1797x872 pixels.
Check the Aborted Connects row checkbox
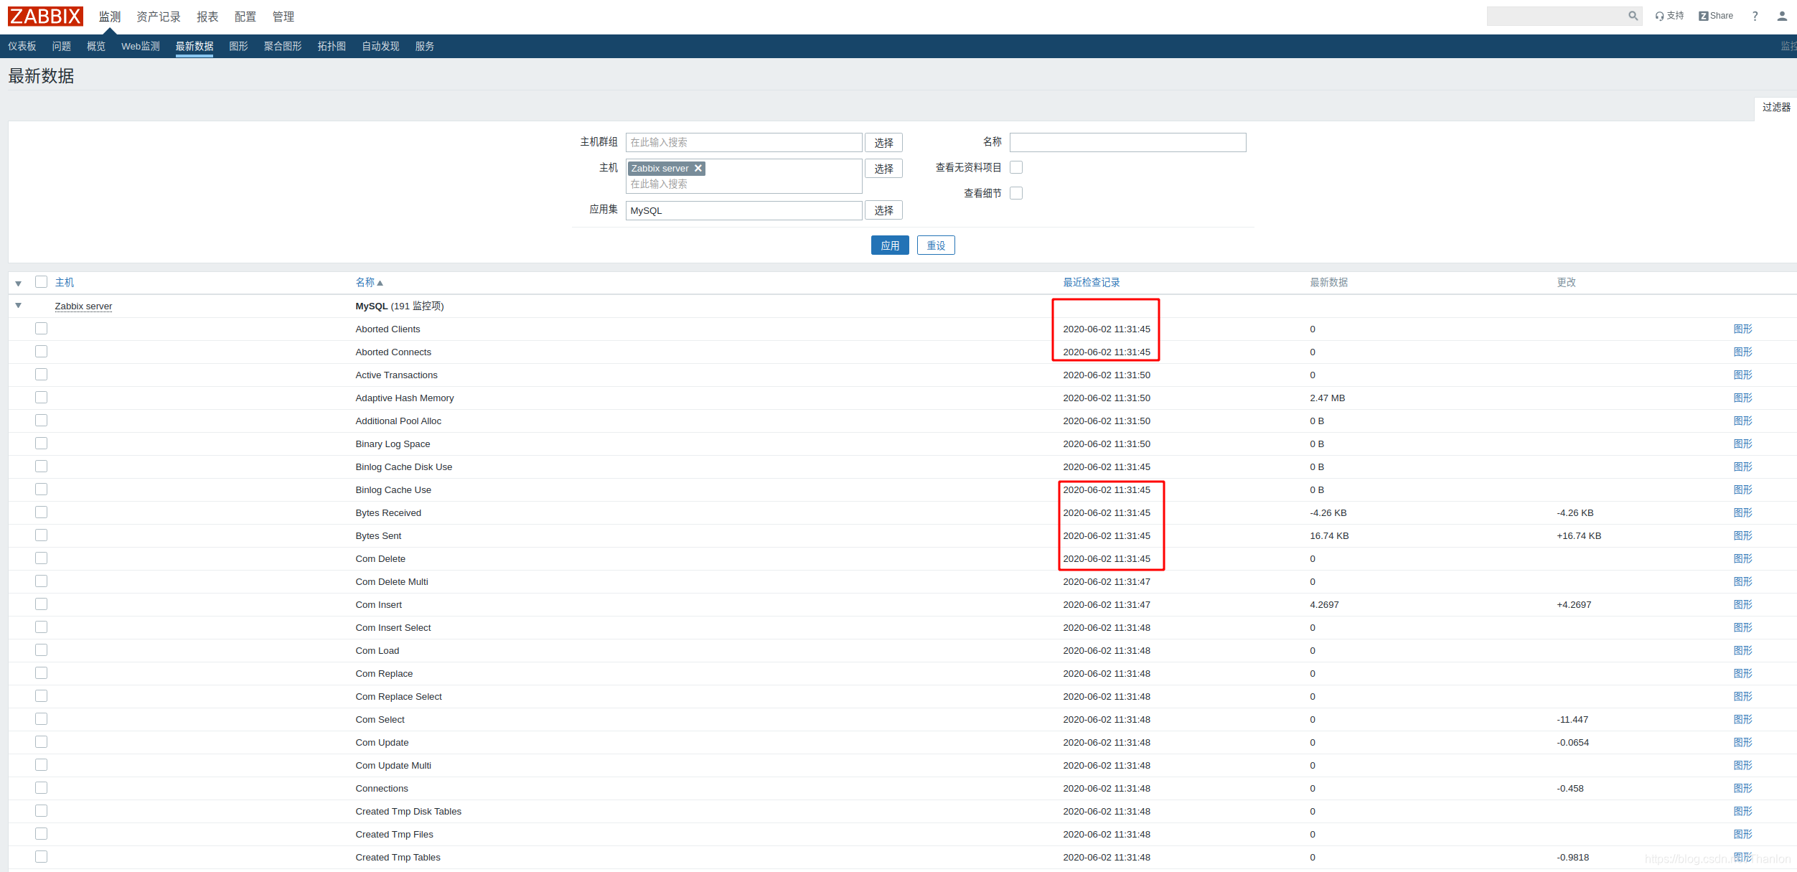[x=41, y=352]
